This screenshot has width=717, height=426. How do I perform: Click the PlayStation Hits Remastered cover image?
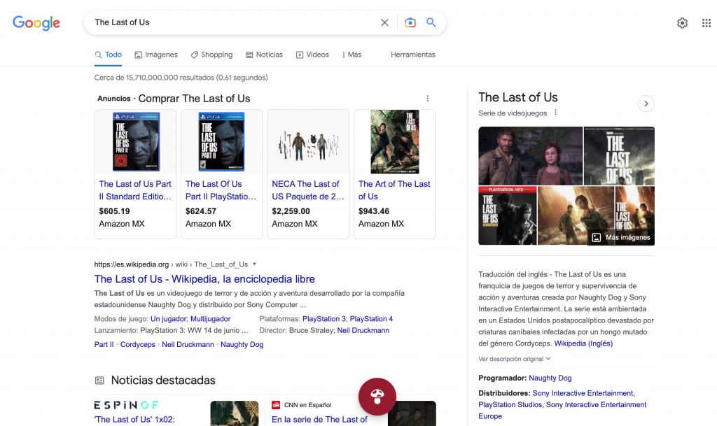[508, 215]
